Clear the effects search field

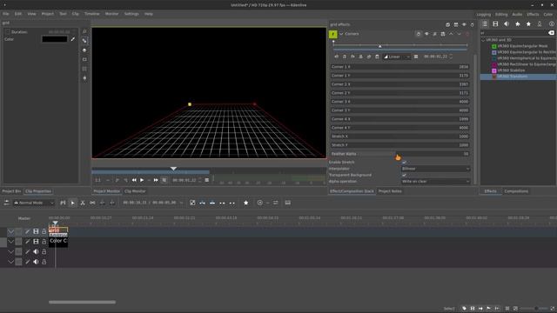click(551, 33)
